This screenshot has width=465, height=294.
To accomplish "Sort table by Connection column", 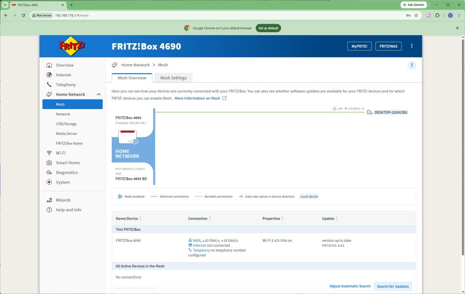I will (210, 219).
